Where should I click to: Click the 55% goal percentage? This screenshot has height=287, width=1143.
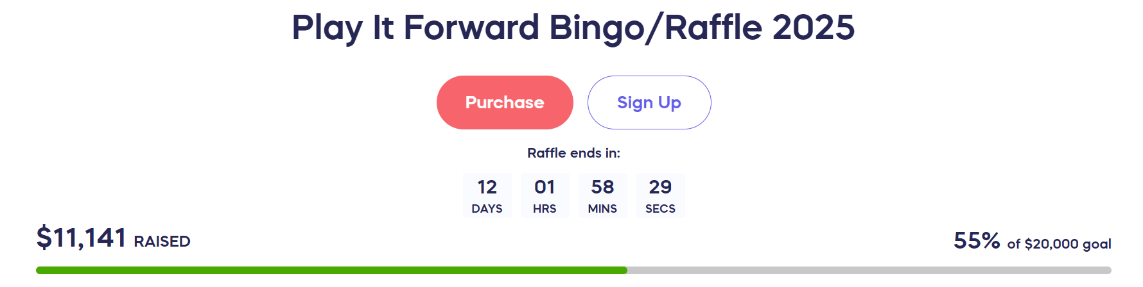977,241
